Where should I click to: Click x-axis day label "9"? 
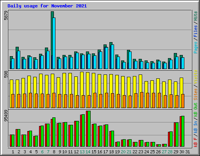(x=60, y=152)
